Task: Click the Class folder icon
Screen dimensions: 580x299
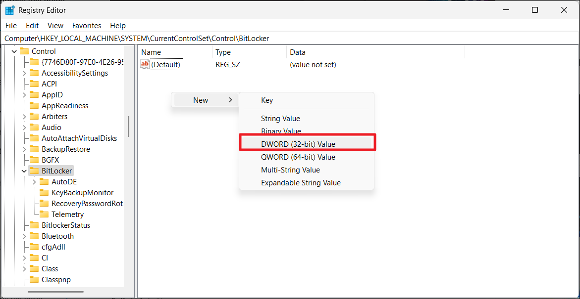Action: tap(34, 269)
